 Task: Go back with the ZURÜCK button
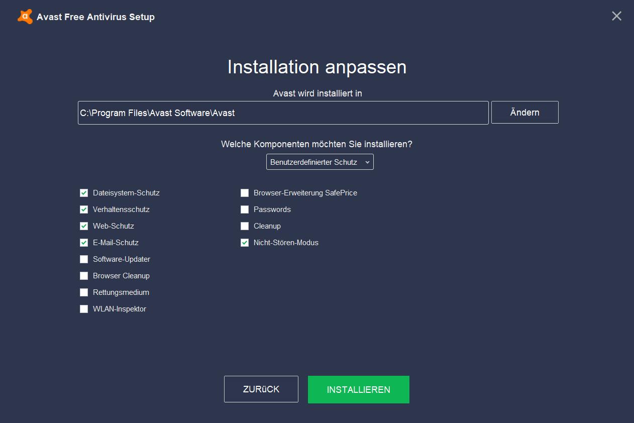(261, 389)
